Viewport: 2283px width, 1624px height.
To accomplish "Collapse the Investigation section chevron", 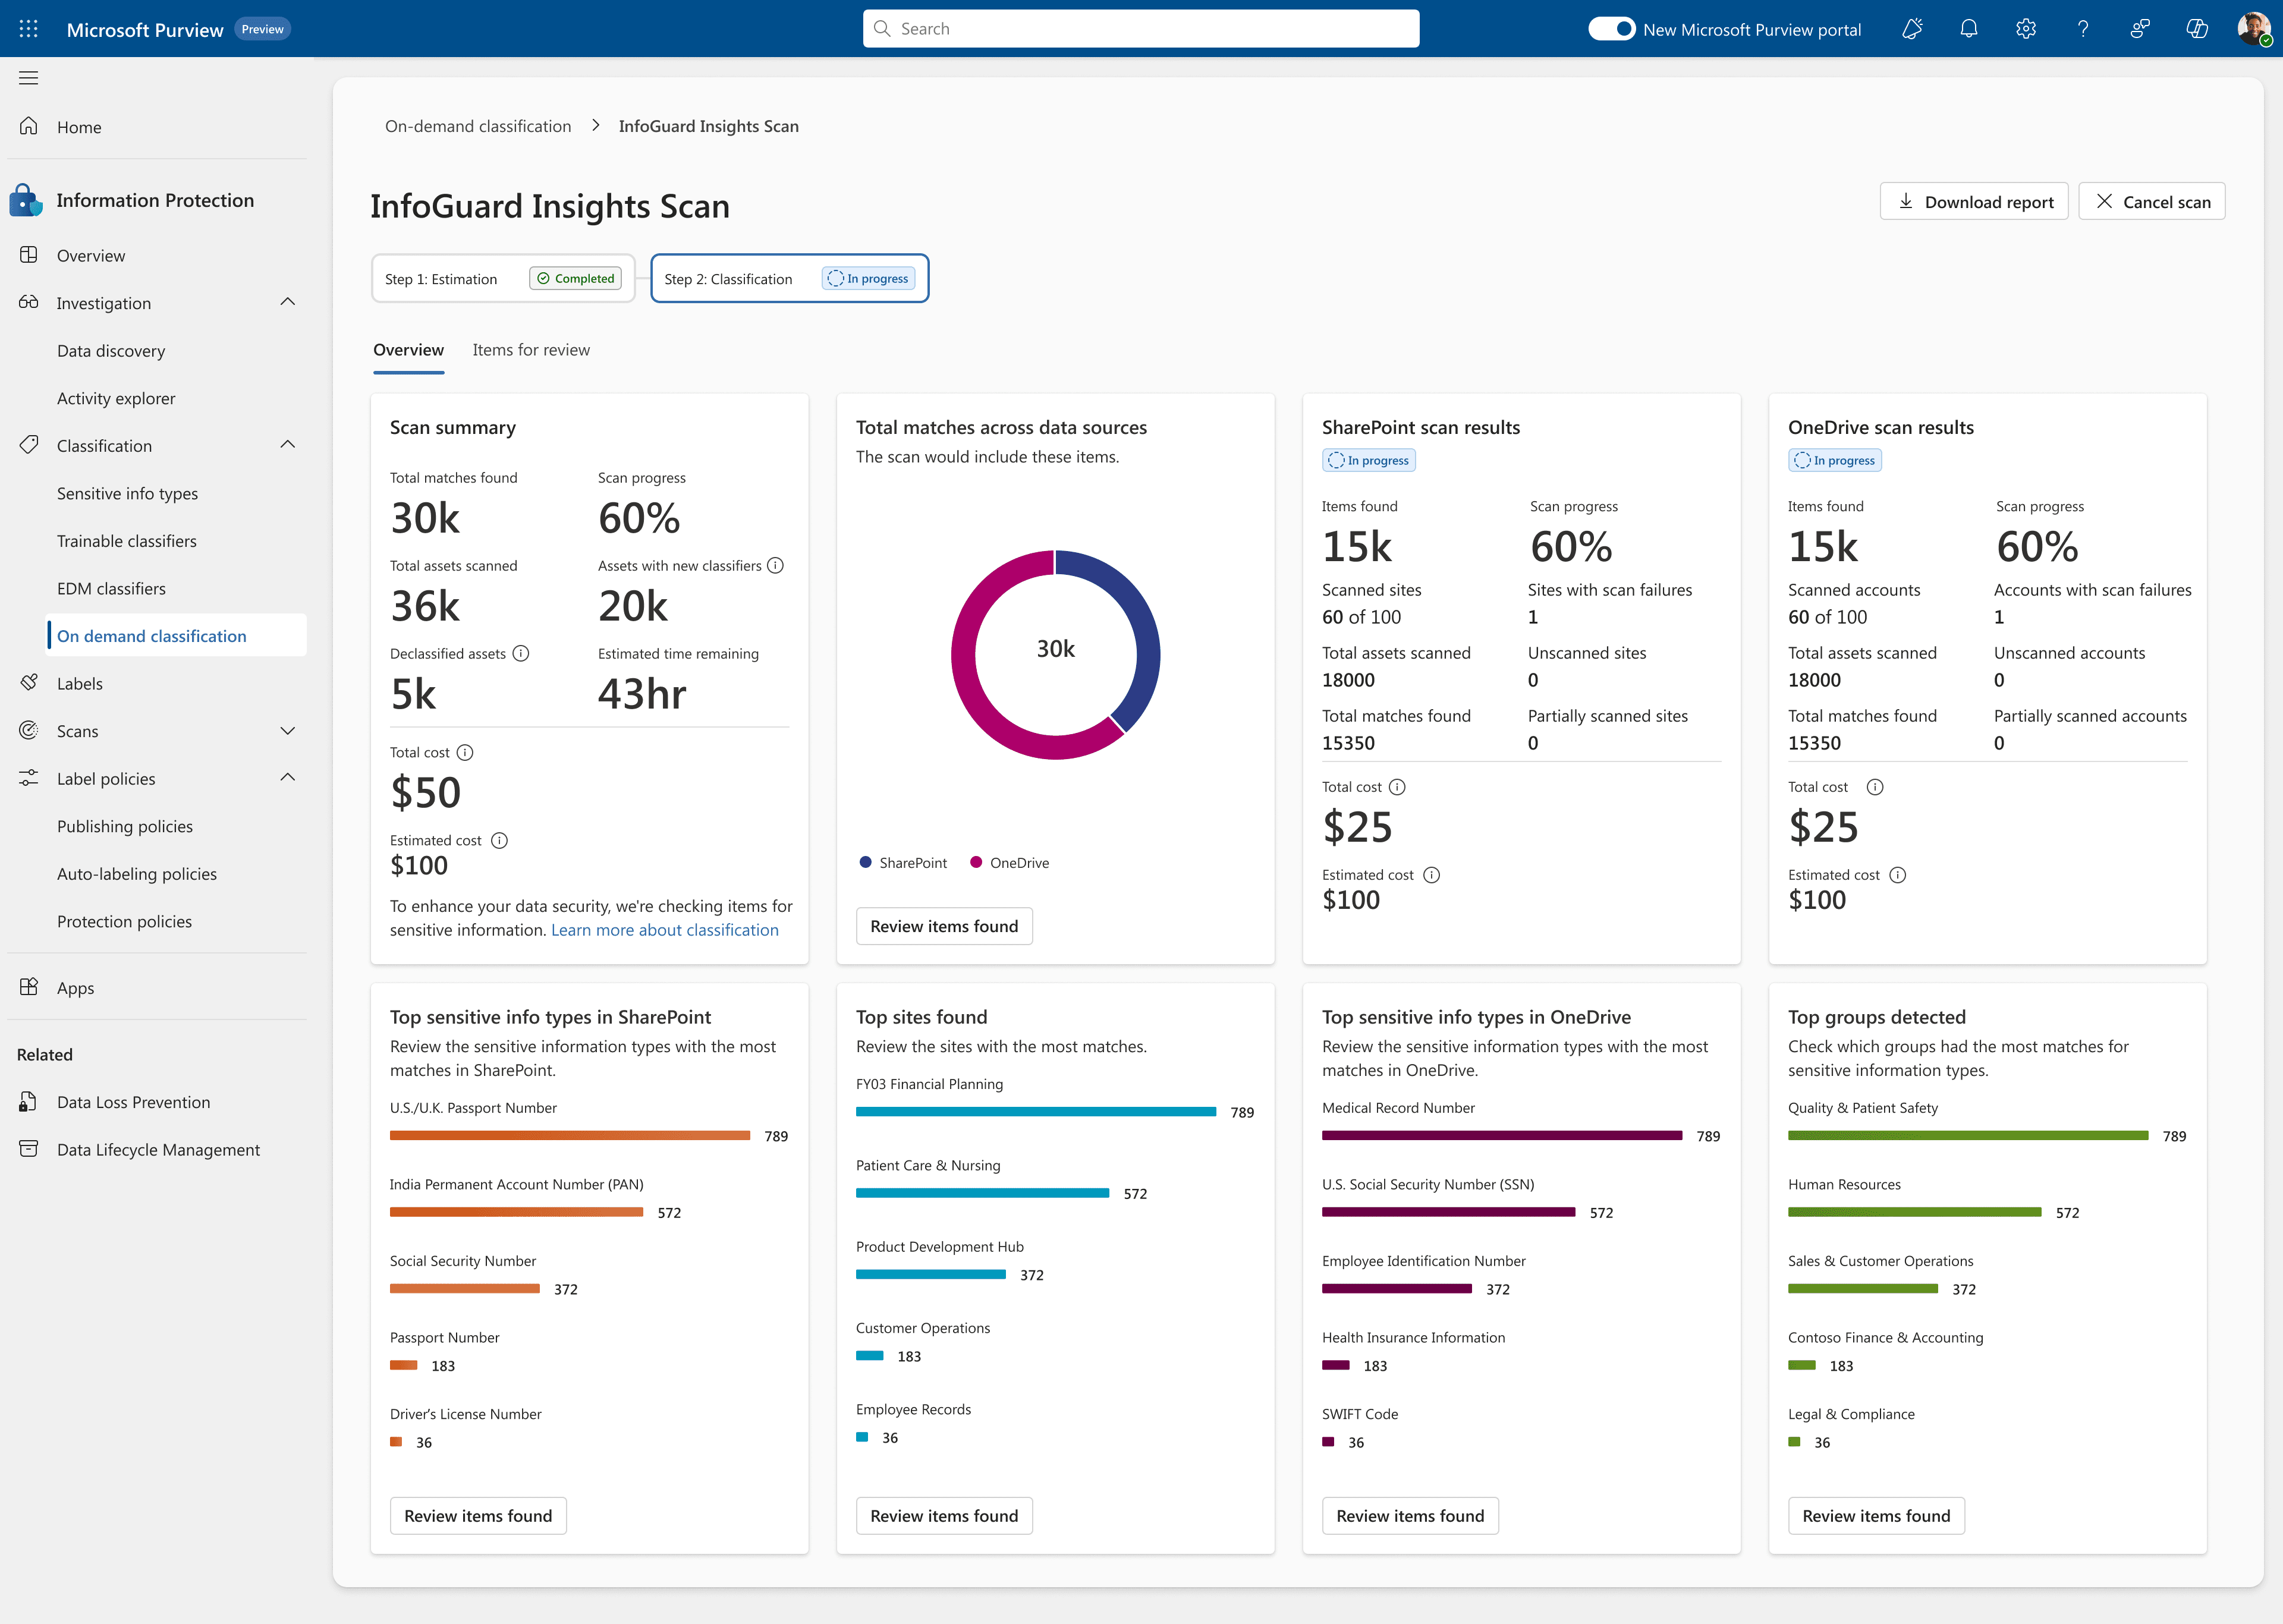I will tap(288, 302).
